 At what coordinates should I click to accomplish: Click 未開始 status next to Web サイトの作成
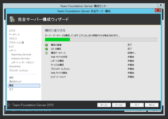coord(131,57)
